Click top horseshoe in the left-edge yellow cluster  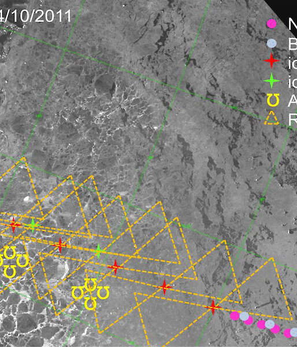10,253
